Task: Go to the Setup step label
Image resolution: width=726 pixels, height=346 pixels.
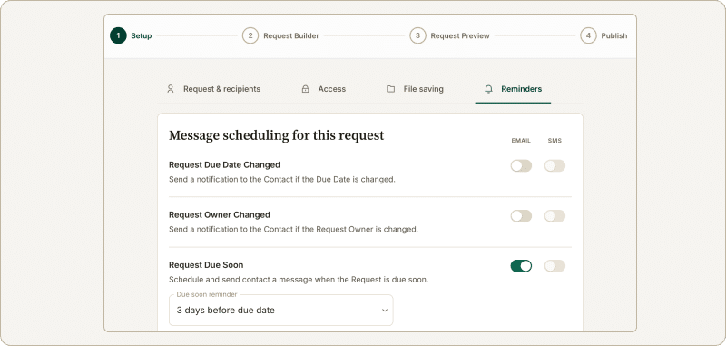Action: (x=142, y=35)
